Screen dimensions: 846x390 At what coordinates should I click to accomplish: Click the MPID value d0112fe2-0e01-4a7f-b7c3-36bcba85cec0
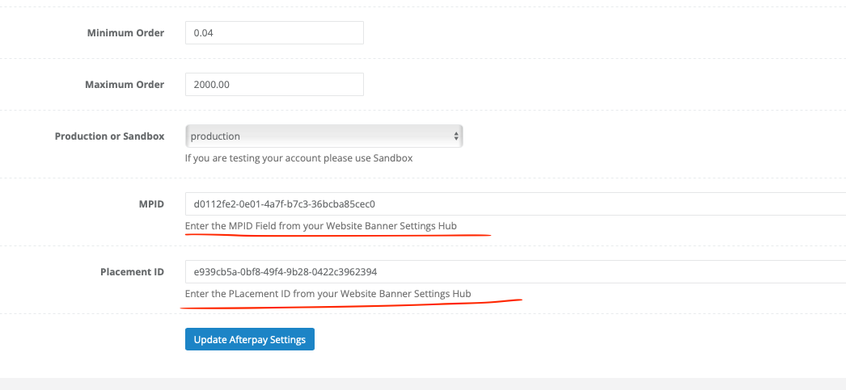pos(285,204)
